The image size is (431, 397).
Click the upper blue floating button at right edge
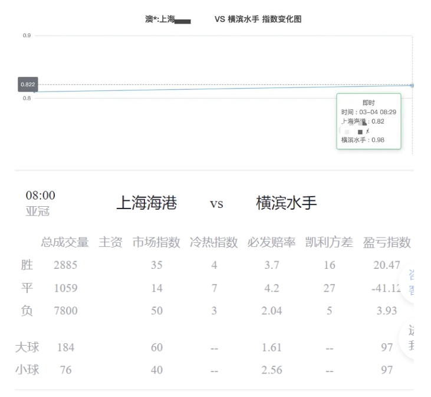point(420,282)
